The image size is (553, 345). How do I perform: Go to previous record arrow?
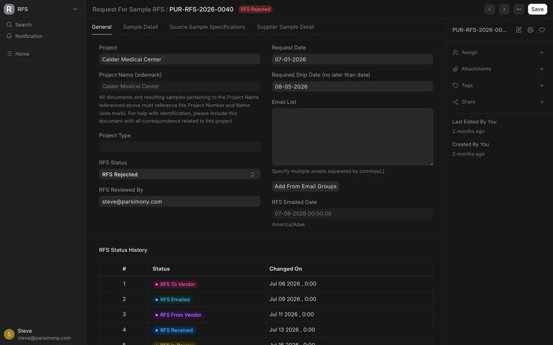[489, 9]
